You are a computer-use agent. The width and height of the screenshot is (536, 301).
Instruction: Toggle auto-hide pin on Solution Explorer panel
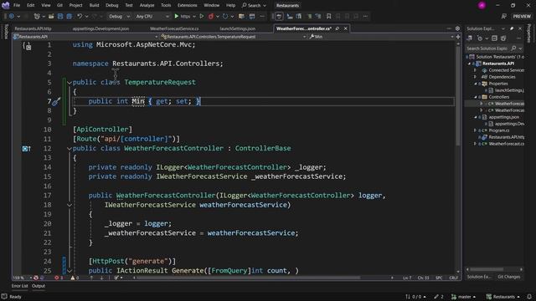point(512,28)
